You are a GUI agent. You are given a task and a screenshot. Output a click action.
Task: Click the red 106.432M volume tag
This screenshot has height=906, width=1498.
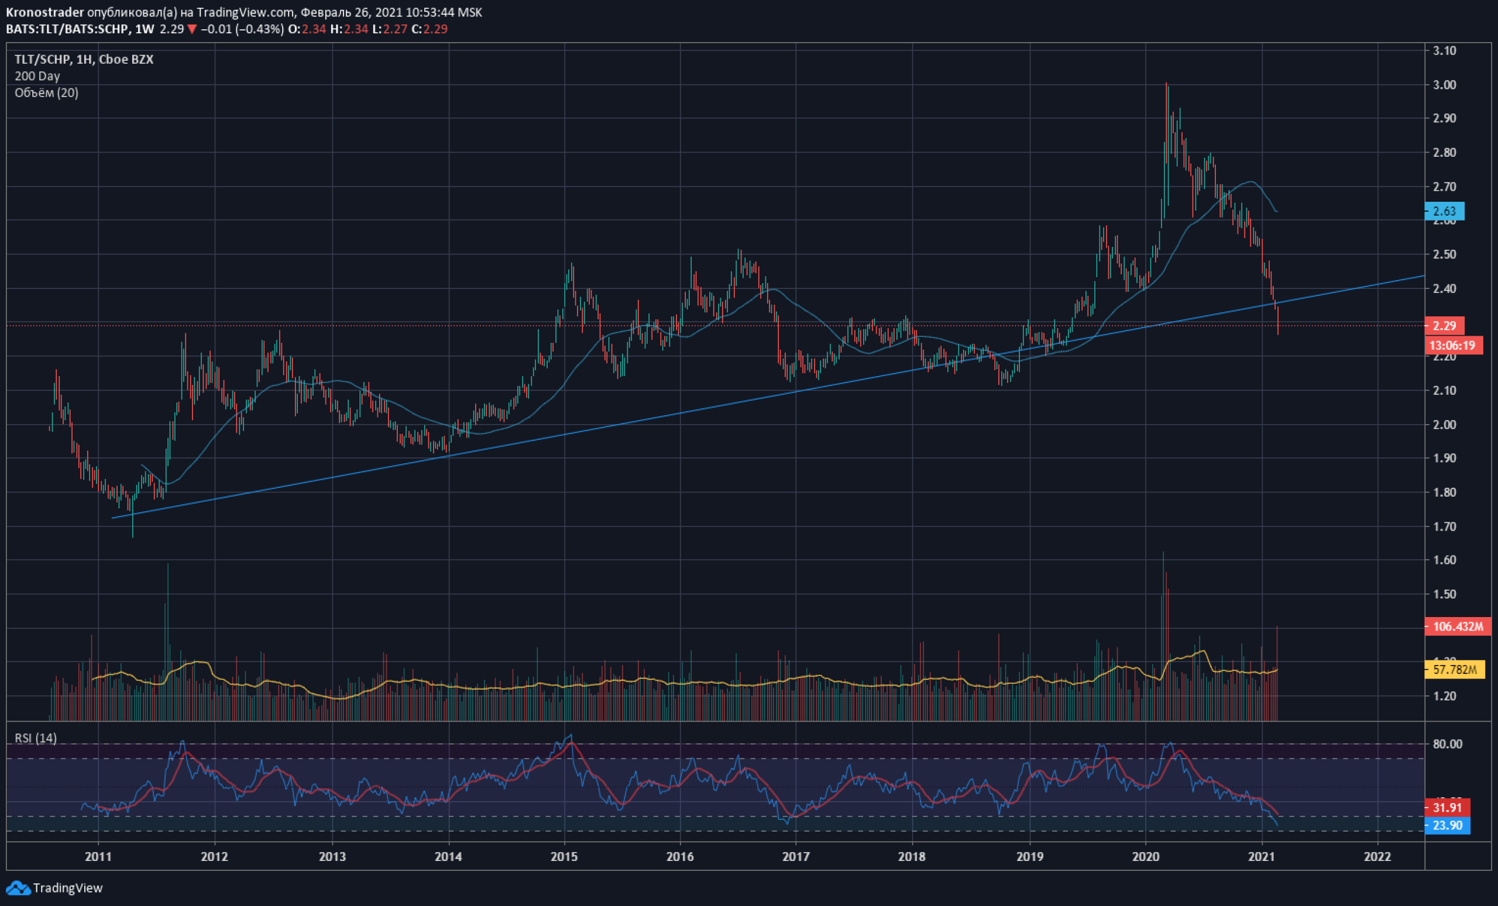click(x=1458, y=626)
